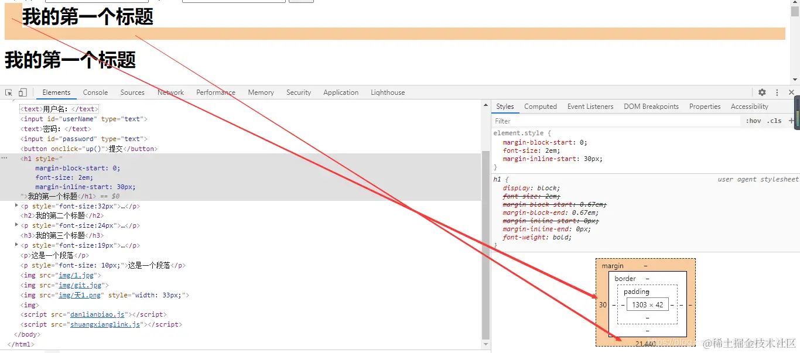Viewport: 800px width, 353px height.
Task: Open the img/天1.png source link
Action: click(x=81, y=295)
